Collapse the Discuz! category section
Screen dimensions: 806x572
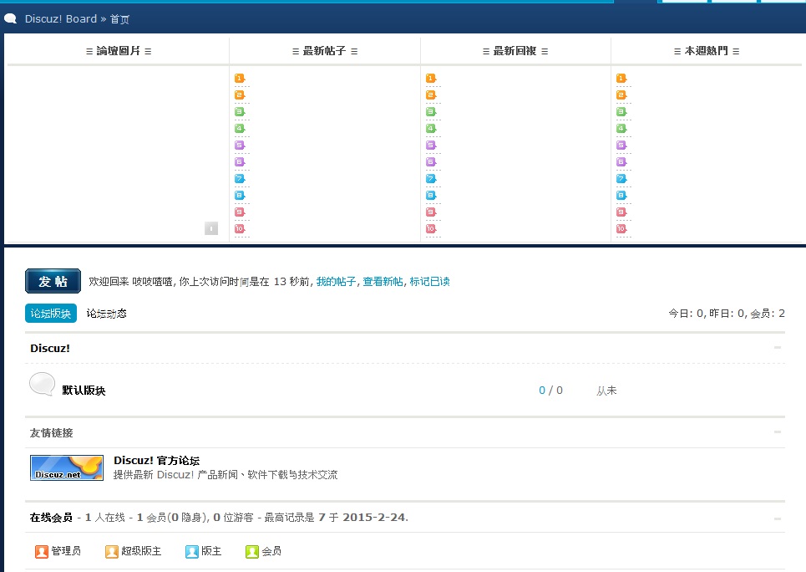(778, 348)
